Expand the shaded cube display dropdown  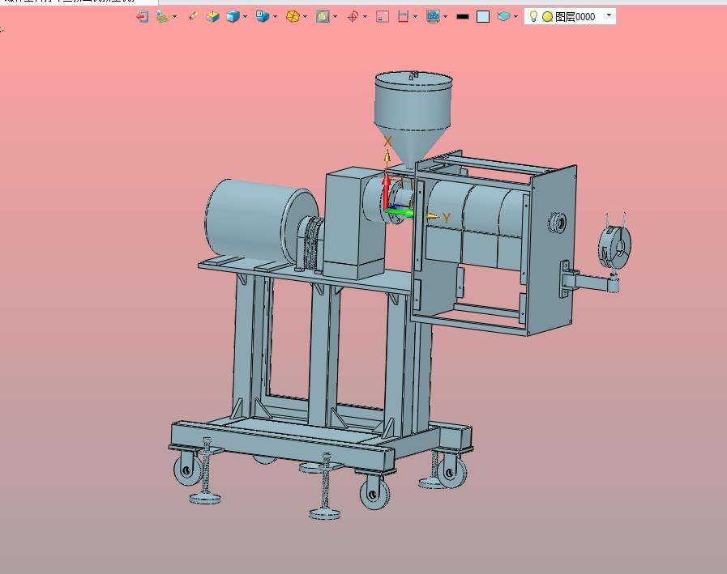pyautogui.click(x=246, y=17)
